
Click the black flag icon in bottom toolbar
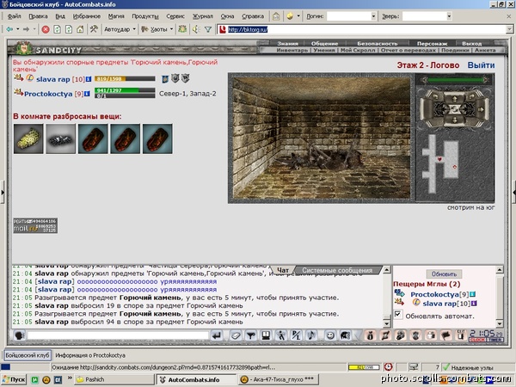[445, 335]
